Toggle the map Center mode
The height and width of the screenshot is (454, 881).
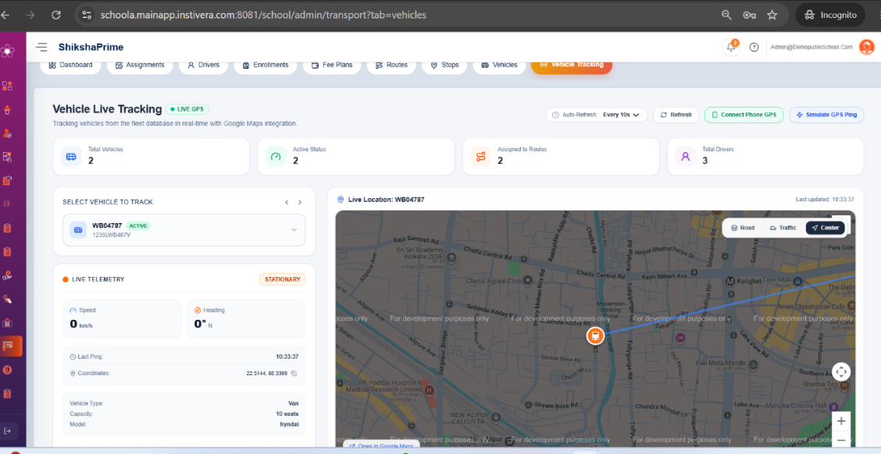[826, 228]
